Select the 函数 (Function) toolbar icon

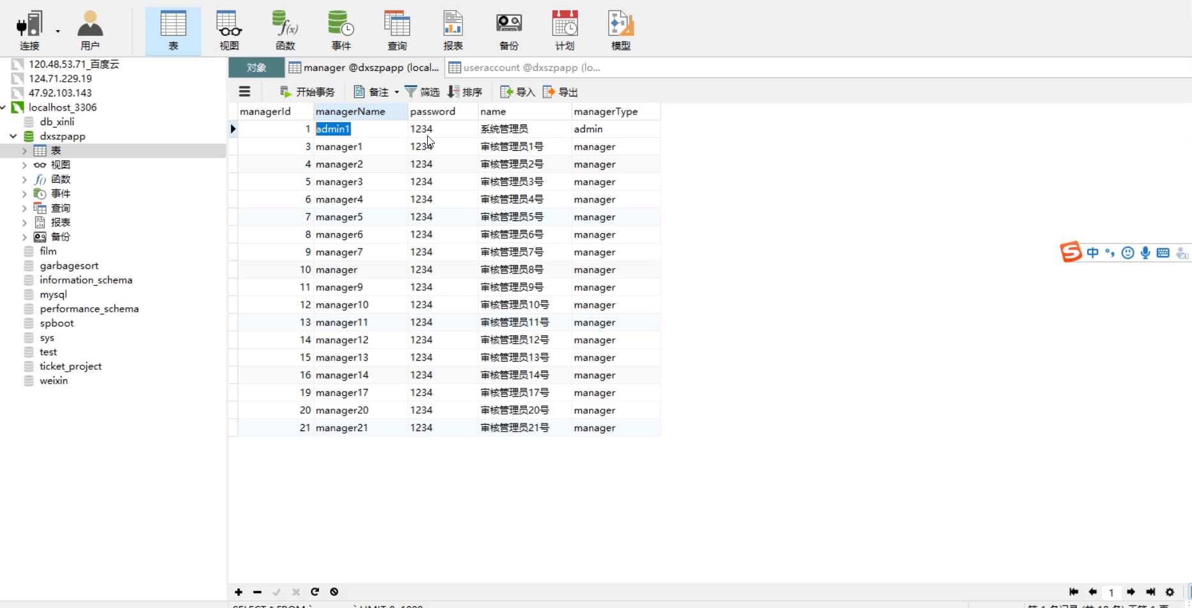click(285, 30)
